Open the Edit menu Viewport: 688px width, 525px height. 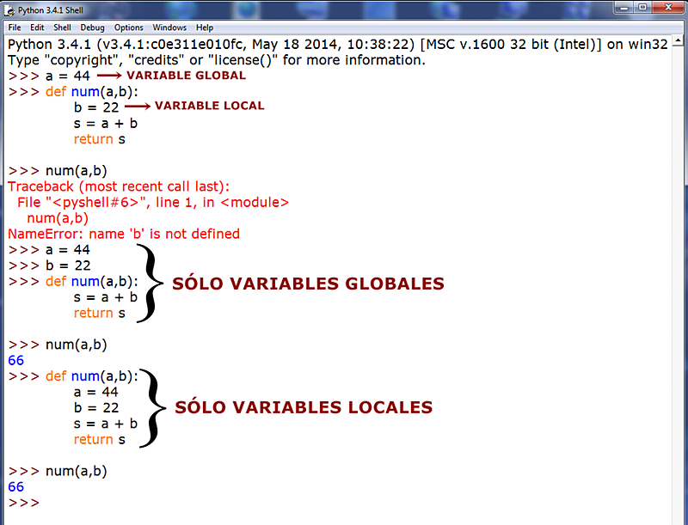pyautogui.click(x=37, y=27)
